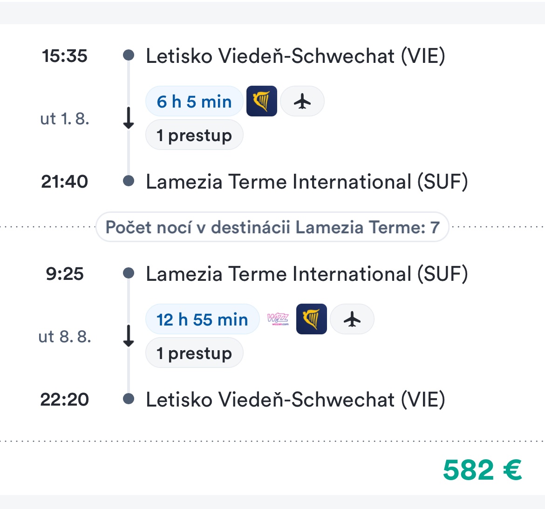Expand the return "1 prestup" layover details
Viewport: 545px width, 509px height.
(194, 353)
